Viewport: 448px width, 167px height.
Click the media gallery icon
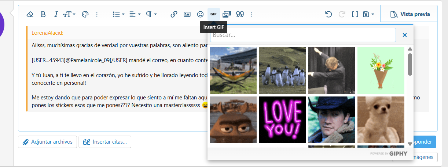point(227,14)
